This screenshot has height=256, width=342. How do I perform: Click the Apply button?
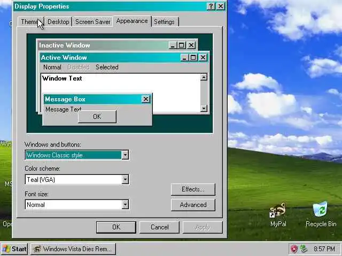203,227
